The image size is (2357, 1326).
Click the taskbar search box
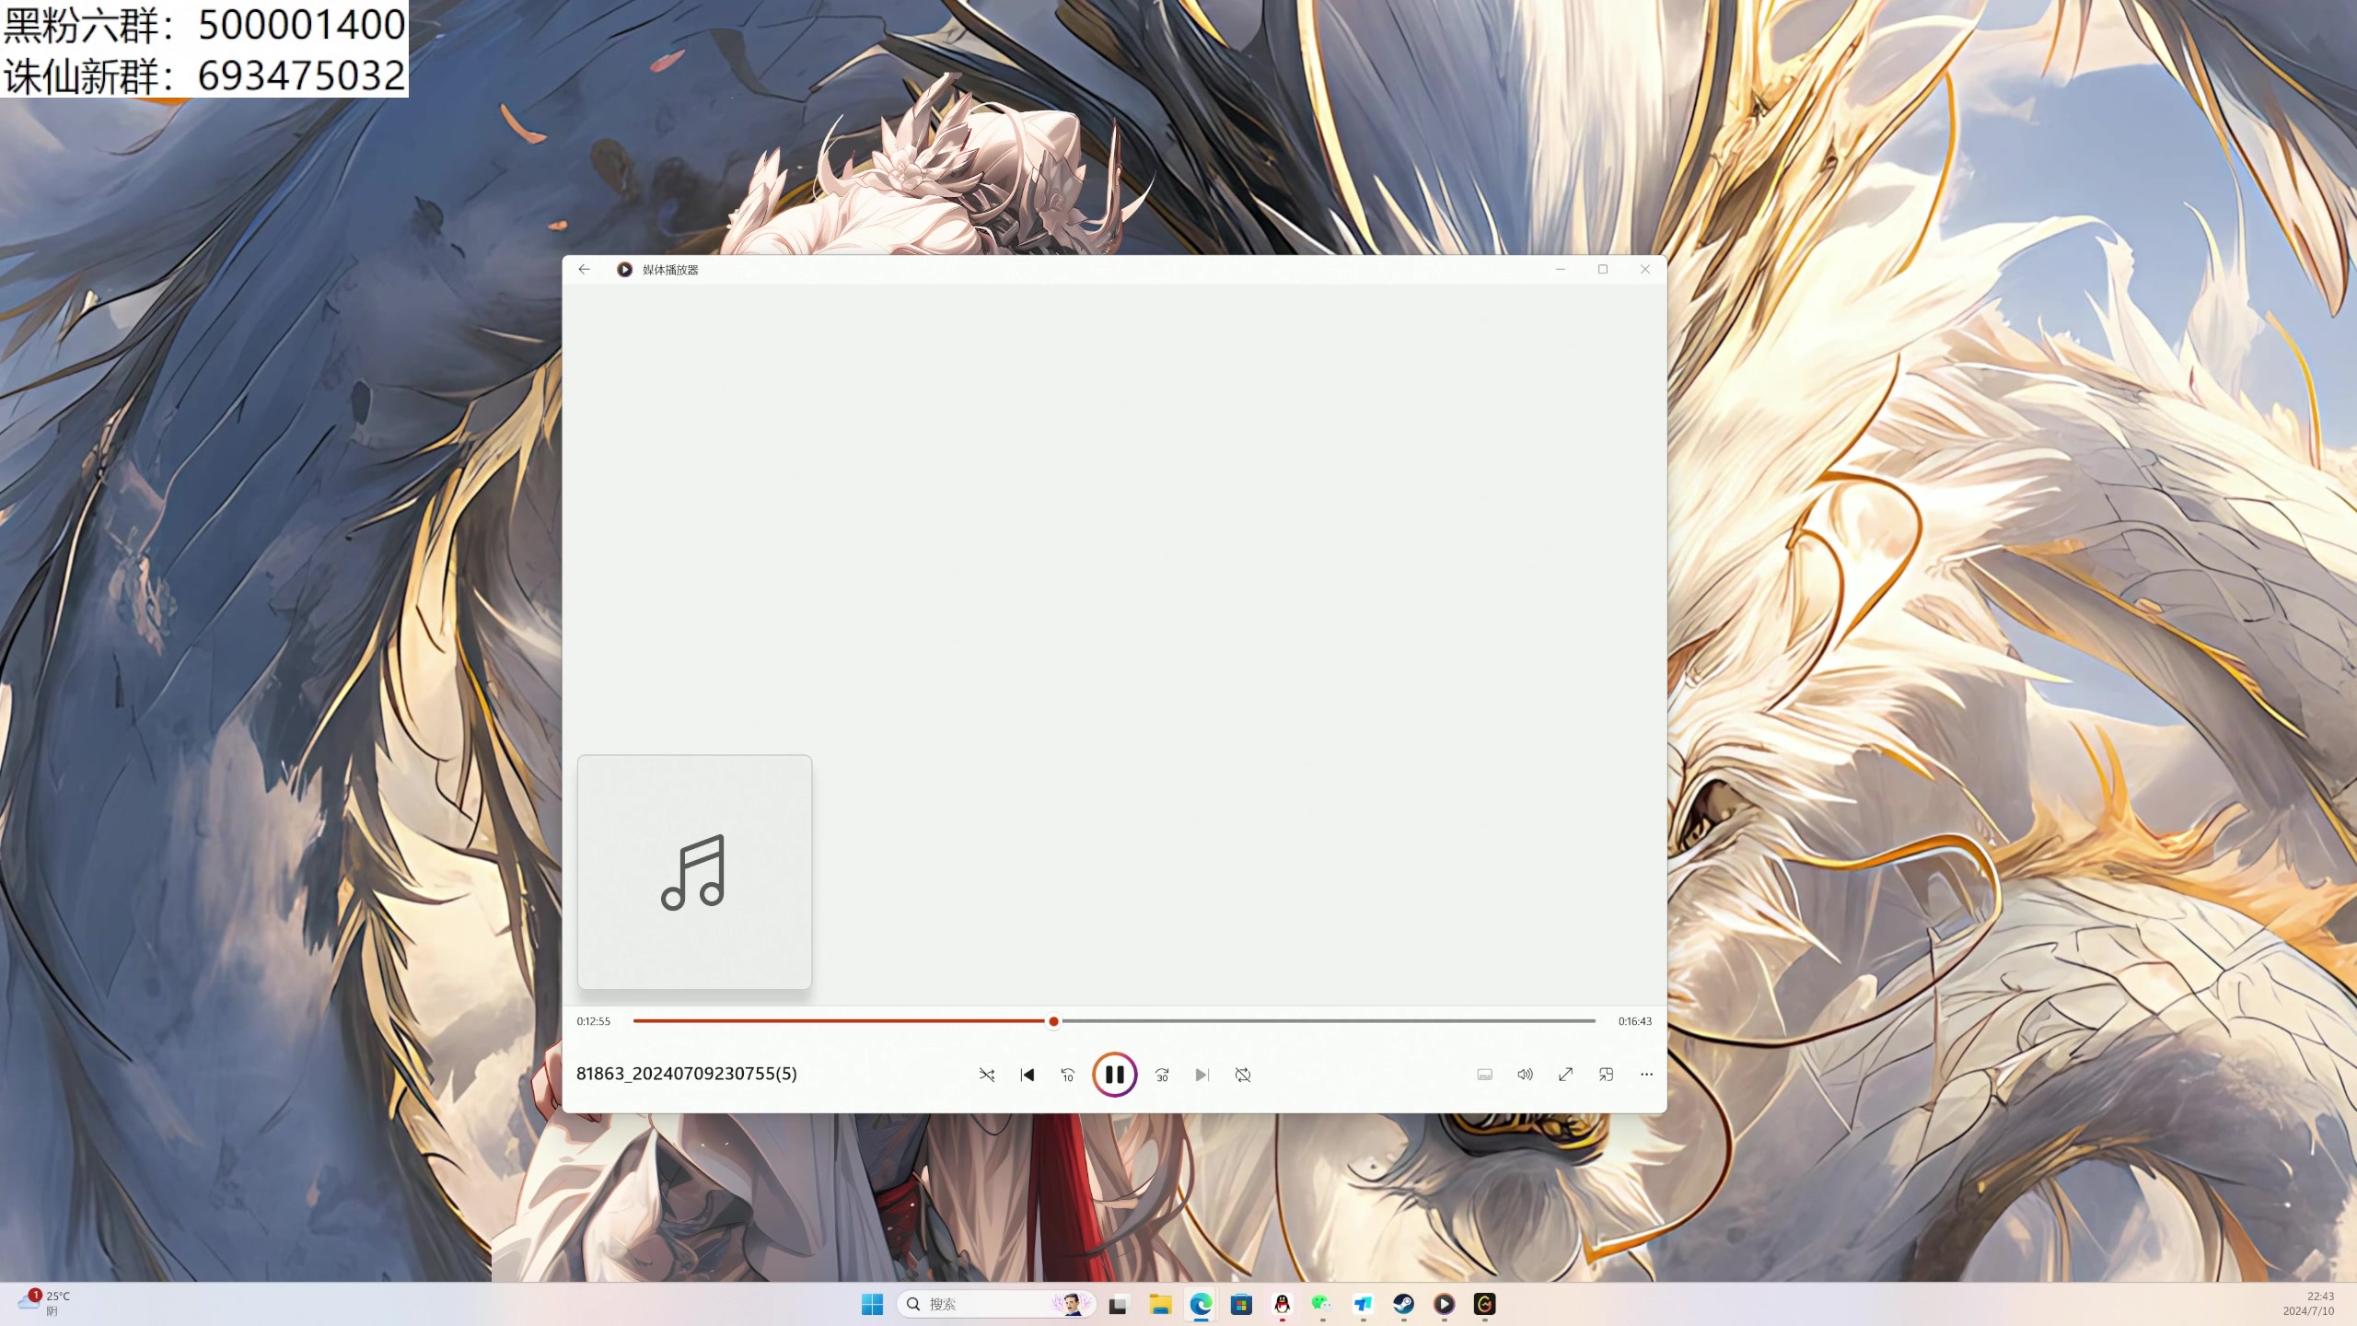996,1304
